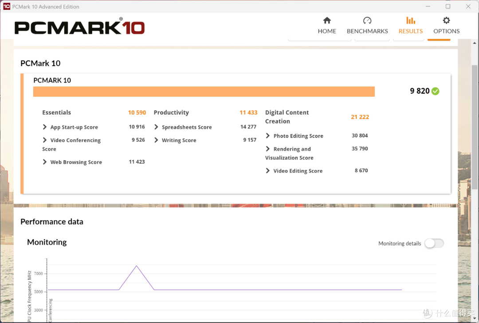Click the Results bar chart icon
The width and height of the screenshot is (479, 323).
coord(411,20)
